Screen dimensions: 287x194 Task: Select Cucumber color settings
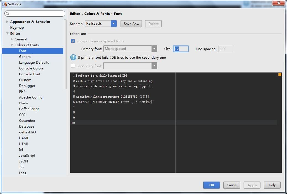(x=27, y=121)
